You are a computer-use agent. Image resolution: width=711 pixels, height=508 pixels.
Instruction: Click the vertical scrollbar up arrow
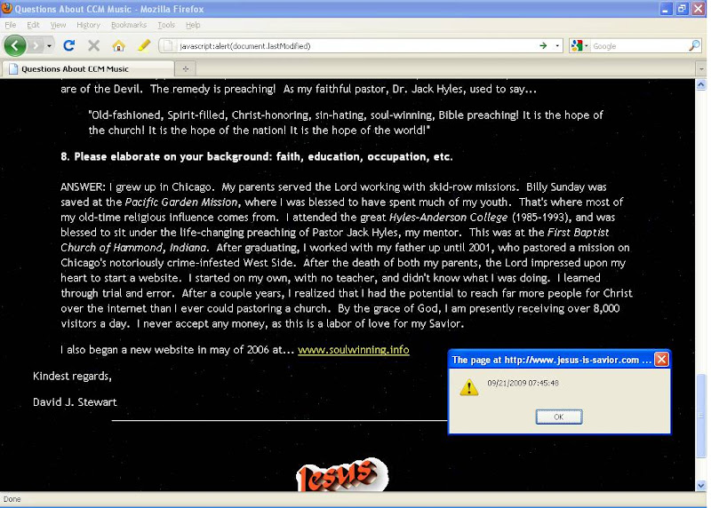click(x=701, y=84)
